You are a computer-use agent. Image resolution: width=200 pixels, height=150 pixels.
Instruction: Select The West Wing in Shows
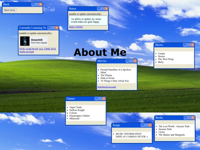tap(166, 59)
